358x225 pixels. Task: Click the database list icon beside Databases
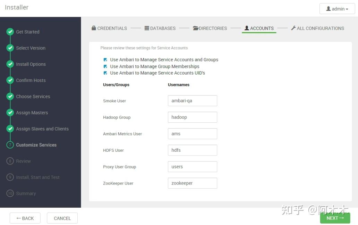tap(147, 28)
